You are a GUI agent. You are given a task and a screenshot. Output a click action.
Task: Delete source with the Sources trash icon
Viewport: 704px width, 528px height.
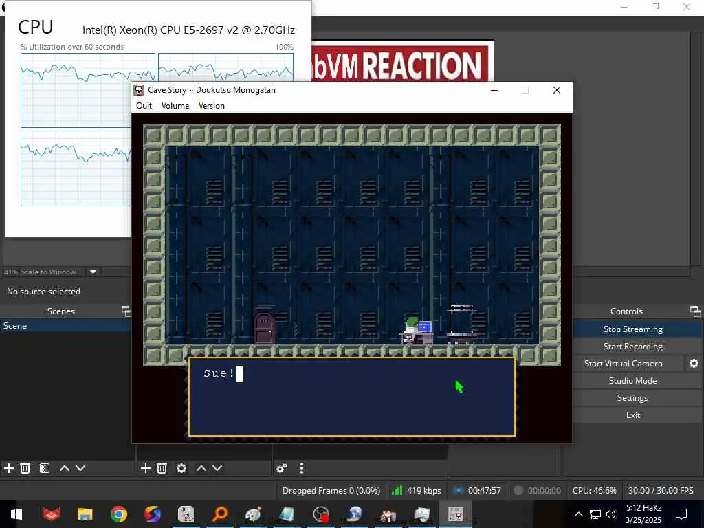click(x=162, y=468)
